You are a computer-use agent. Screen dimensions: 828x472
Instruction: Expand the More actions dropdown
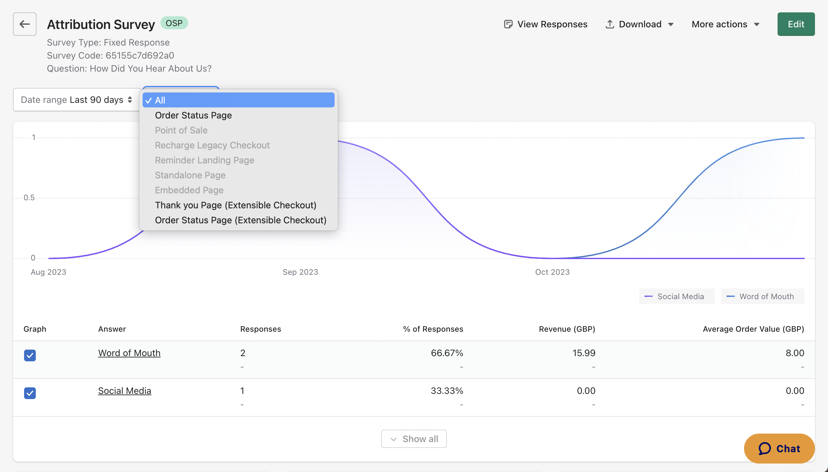coord(725,24)
